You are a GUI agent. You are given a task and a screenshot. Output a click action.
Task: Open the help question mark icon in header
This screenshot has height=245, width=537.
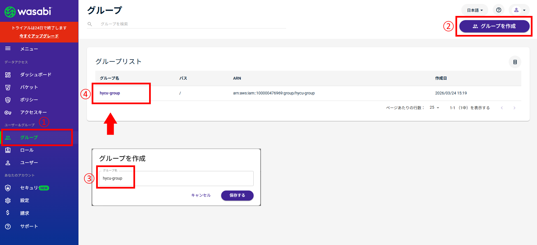(x=499, y=10)
